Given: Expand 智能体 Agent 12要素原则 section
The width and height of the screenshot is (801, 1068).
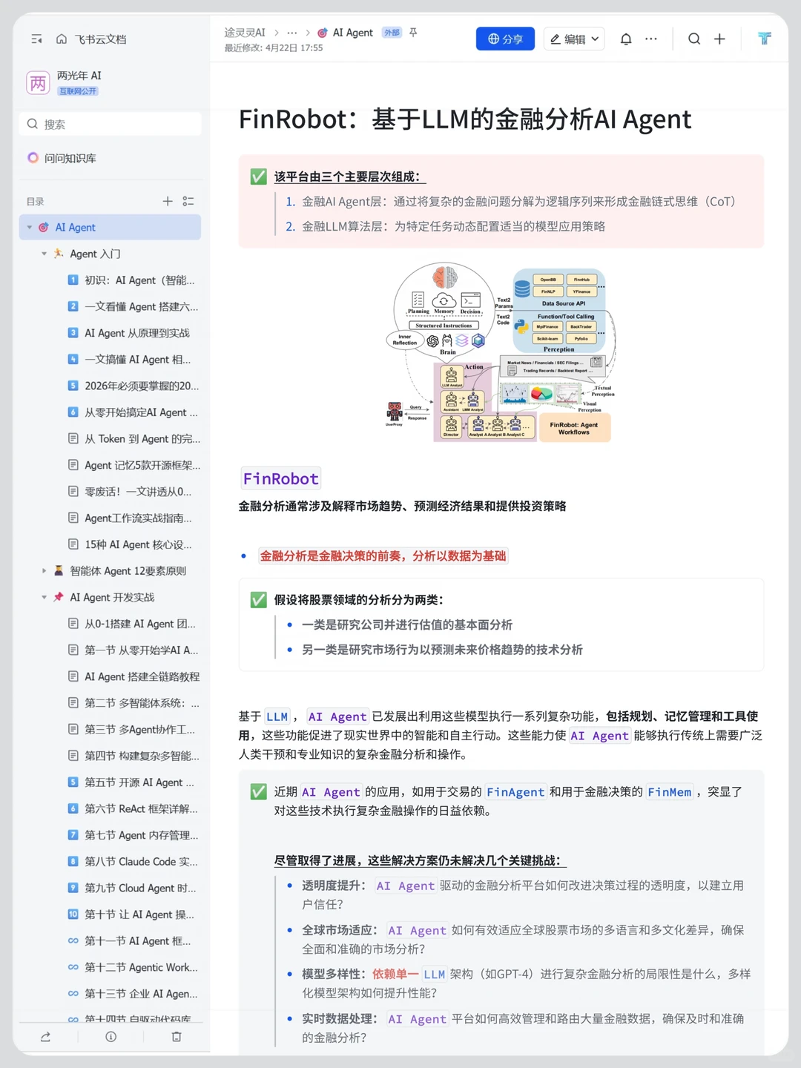Looking at the screenshot, I should 44,571.
